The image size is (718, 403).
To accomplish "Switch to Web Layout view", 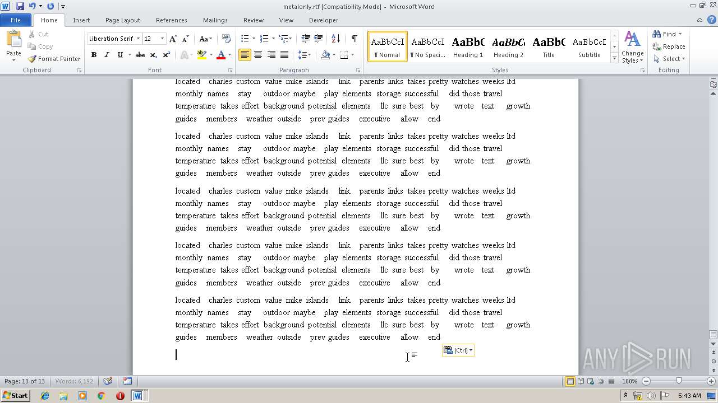I will point(590,381).
